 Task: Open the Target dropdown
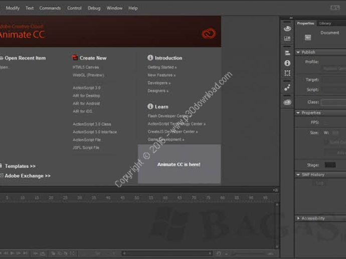point(334,80)
